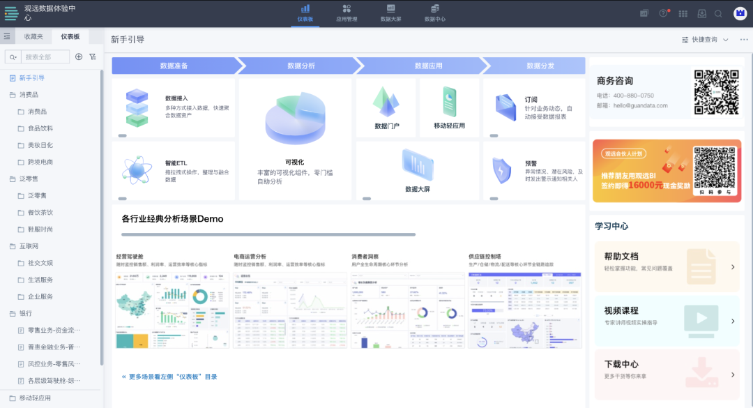The image size is (753, 408).
Task: Open 数据大屏 in top navigation
Action: pos(390,13)
